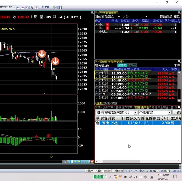Toggle alert sorting to 依商品

click(x=132, y=65)
